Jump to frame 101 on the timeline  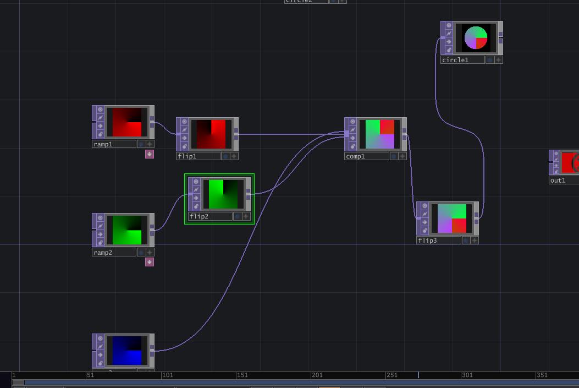(167, 375)
